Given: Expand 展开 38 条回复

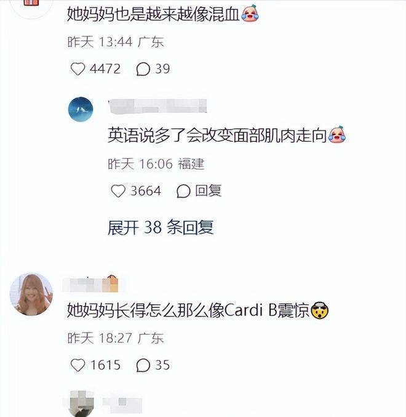Looking at the screenshot, I should coord(161,228).
